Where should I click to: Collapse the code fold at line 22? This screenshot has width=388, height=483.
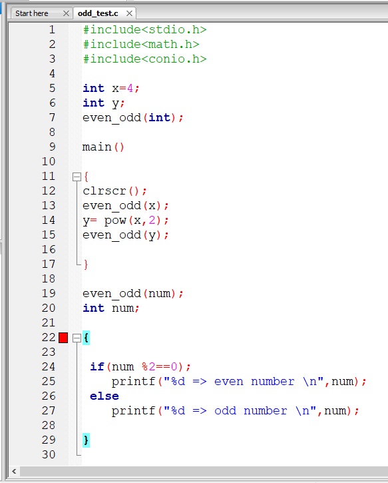77,338
